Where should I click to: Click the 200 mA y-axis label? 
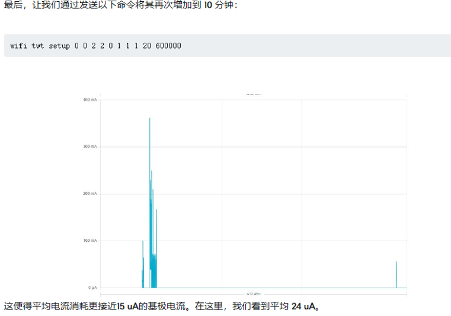pos(90,193)
